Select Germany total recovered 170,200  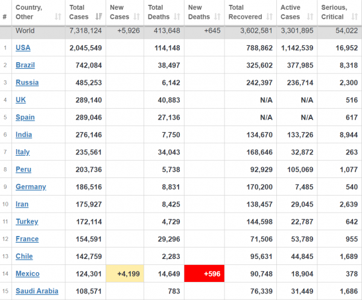tap(259, 187)
